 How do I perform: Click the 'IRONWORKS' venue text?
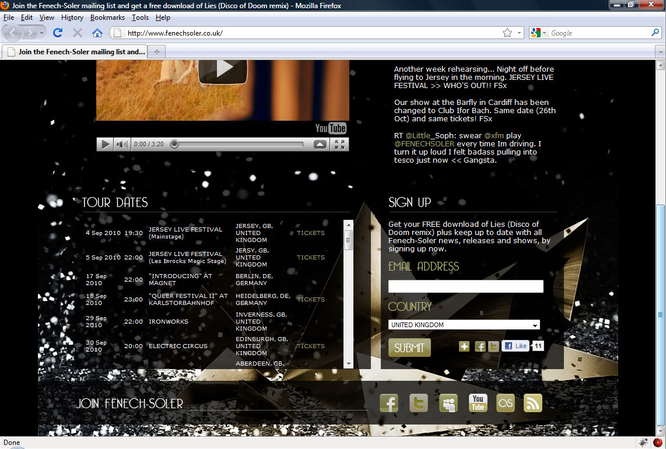(x=168, y=321)
